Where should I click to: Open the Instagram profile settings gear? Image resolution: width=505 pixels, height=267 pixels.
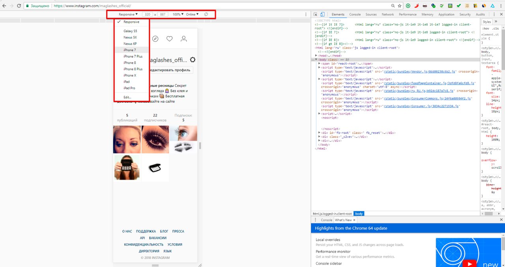(193, 60)
